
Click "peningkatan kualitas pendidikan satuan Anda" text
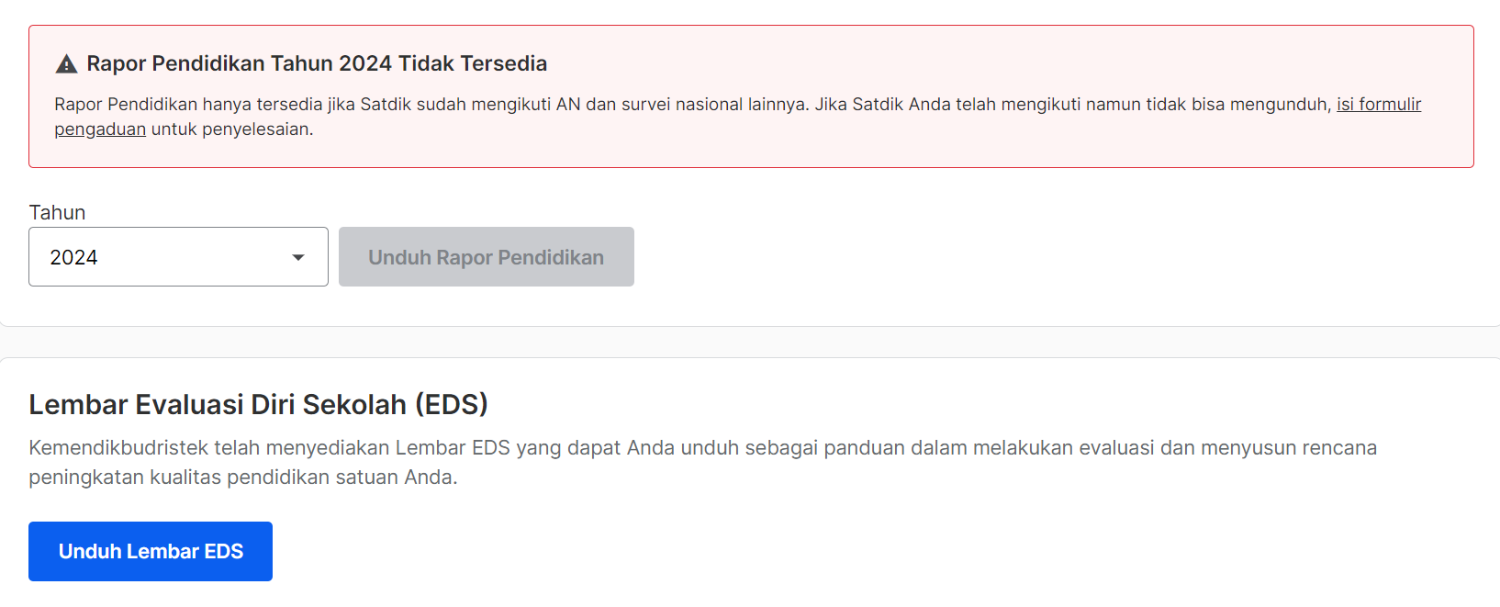(x=242, y=478)
